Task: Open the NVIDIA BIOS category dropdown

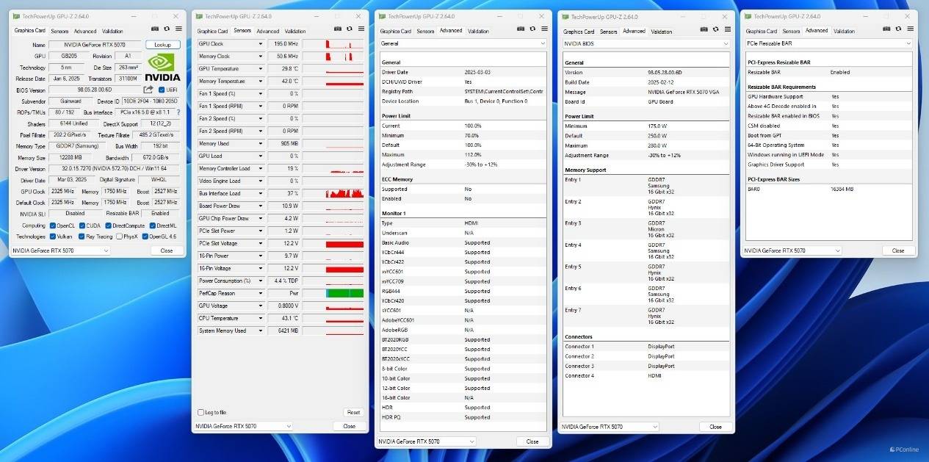Action: tap(646, 43)
